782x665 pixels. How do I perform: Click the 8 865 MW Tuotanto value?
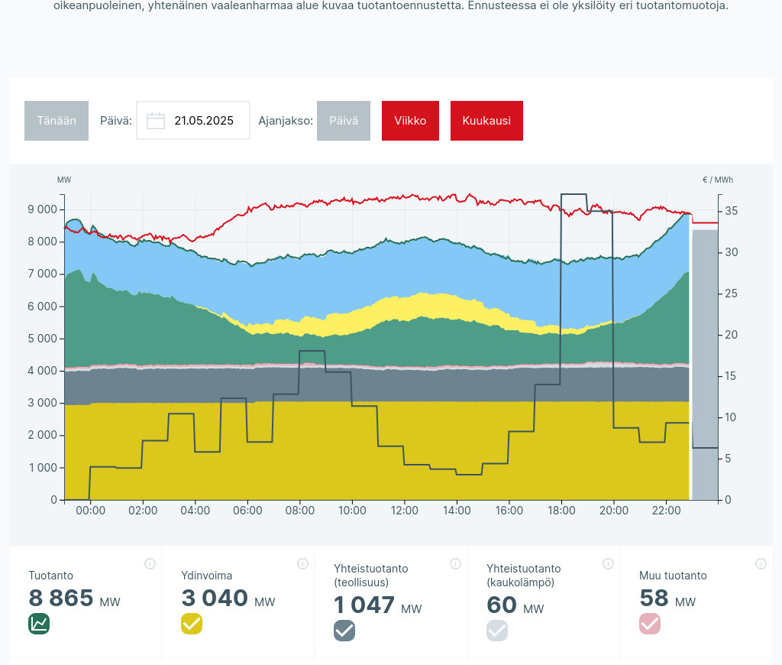(x=61, y=598)
